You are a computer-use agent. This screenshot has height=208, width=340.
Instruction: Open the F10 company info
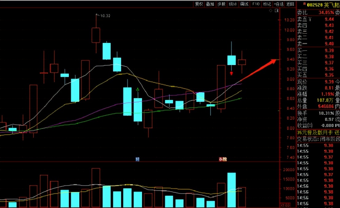tap(256, 4)
